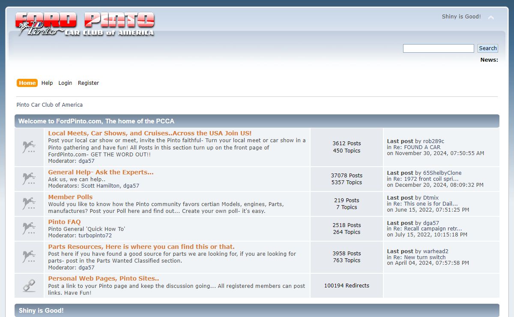Click the Search button
Image resolution: width=514 pixels, height=317 pixels.
tap(488, 48)
